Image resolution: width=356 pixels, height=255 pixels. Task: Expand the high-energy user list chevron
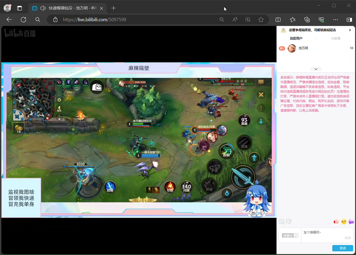click(x=316, y=69)
